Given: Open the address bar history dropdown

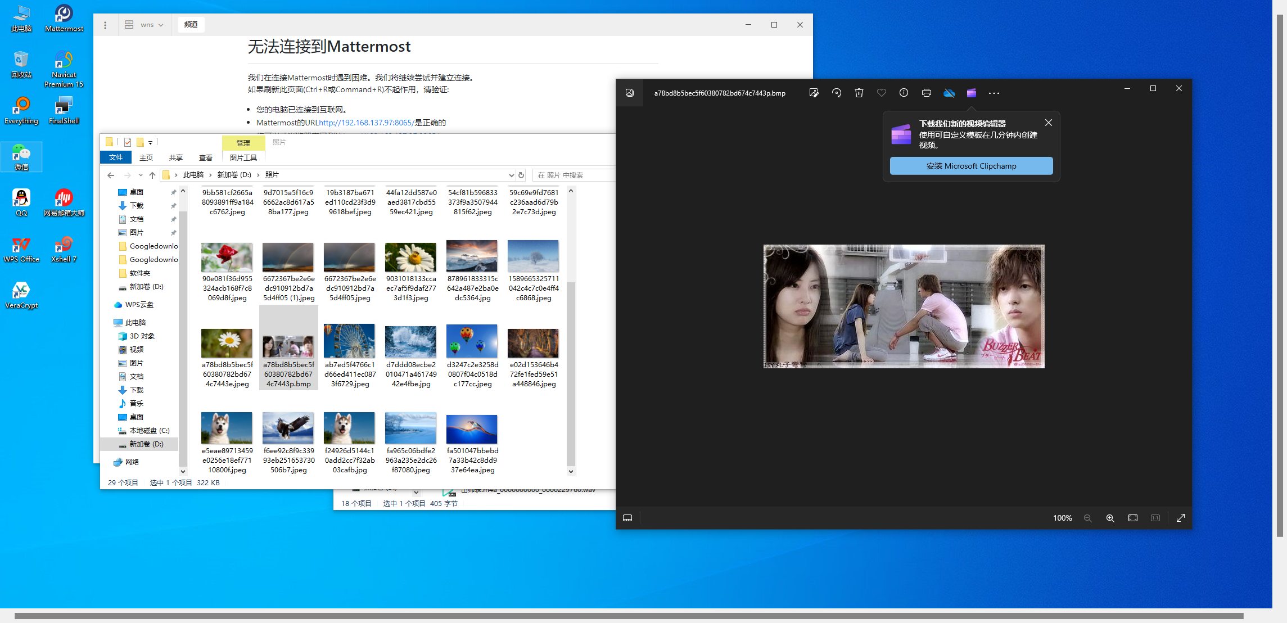Looking at the screenshot, I should click(x=511, y=175).
